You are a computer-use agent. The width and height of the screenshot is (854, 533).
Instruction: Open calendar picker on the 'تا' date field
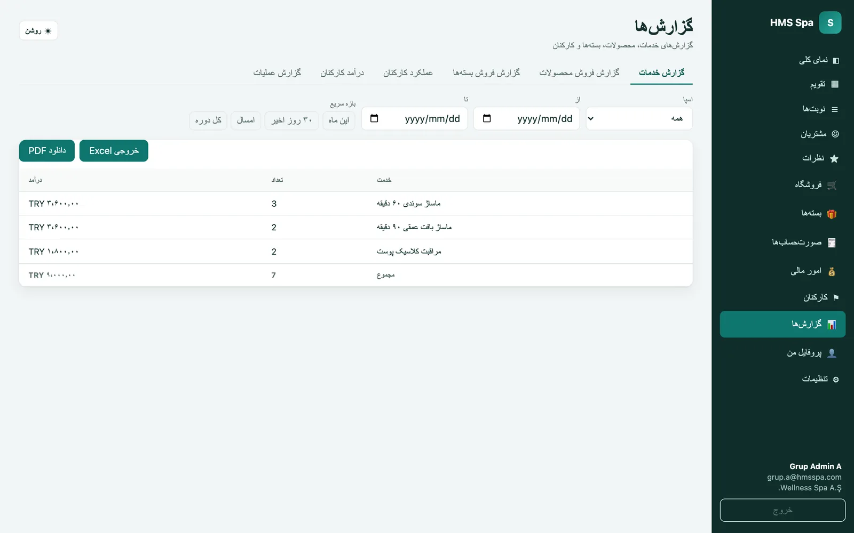pos(374,118)
